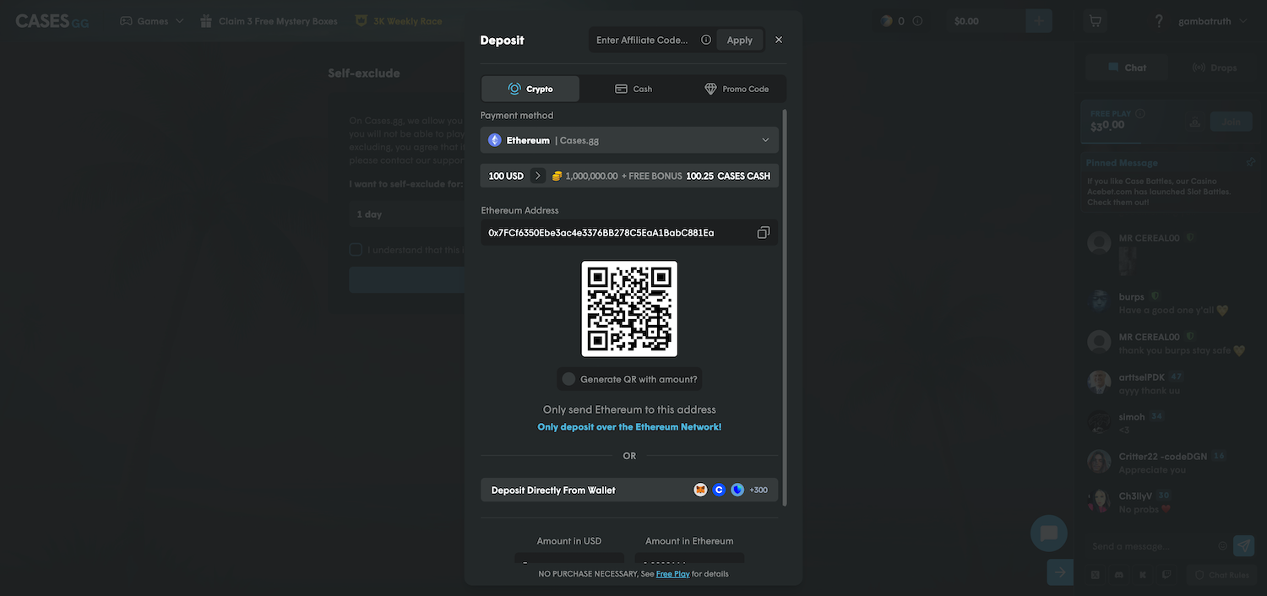
Task: Click the affiliate code info icon
Action: tap(706, 40)
